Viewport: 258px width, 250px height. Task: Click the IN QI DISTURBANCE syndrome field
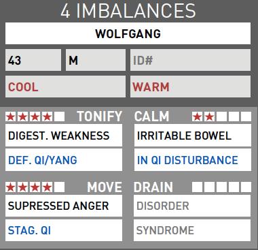193,160
